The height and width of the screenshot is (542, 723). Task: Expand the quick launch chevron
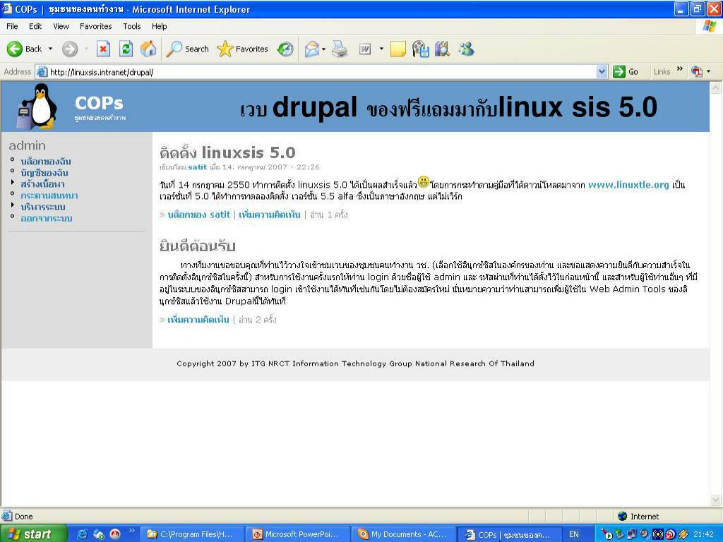131,531
